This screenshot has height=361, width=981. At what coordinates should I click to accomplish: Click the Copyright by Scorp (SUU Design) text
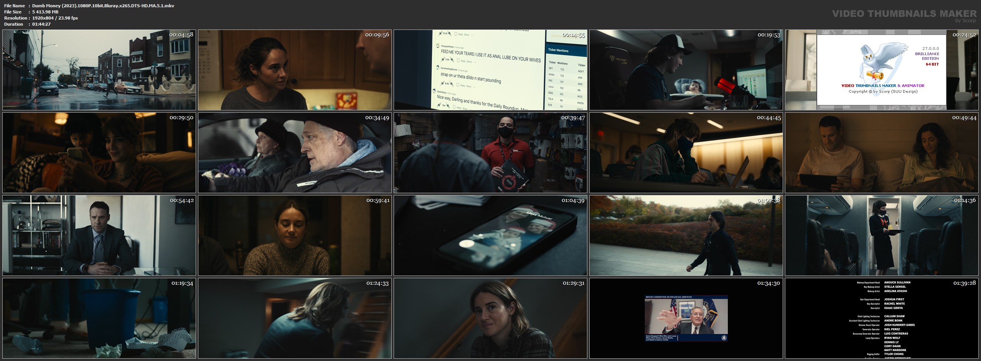[883, 92]
